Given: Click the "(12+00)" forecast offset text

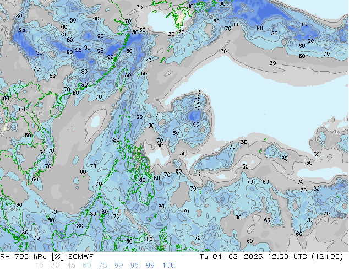Looking at the screenshot, I should coord(327,257).
